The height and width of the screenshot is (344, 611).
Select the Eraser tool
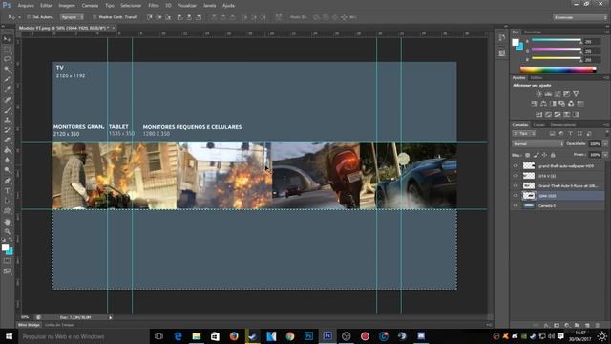(7, 140)
